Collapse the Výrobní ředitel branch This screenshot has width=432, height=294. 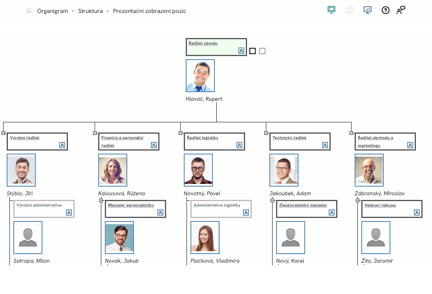[4, 133]
